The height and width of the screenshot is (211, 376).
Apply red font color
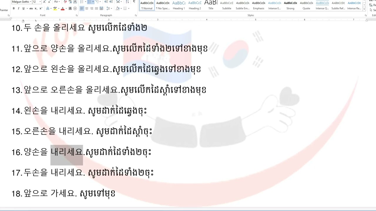click(x=63, y=8)
